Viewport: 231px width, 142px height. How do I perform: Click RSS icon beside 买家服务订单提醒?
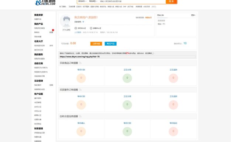[x=80, y=90]
